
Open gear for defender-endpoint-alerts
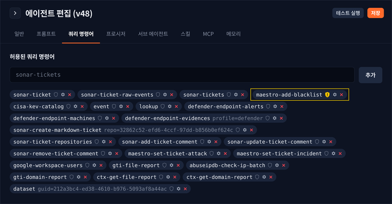(x=275, y=106)
